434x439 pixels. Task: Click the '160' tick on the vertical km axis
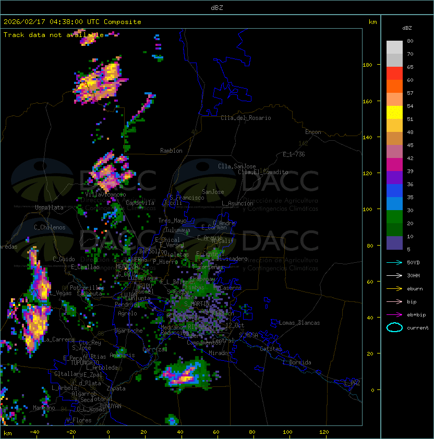pyautogui.click(x=367, y=101)
